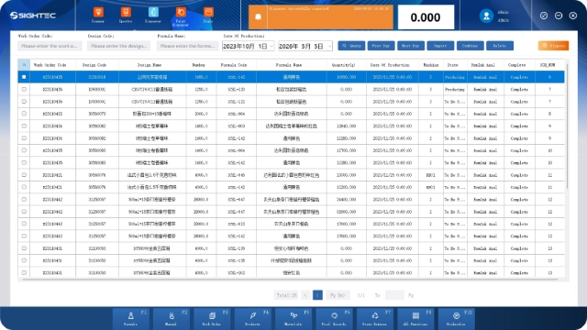Image resolution: width=587 pixels, height=330 pixels.
Task: Click the magnifier Query button
Action: (x=351, y=46)
